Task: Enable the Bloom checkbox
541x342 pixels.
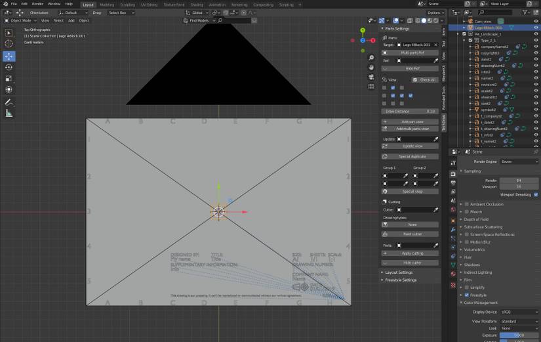Action: point(467,211)
